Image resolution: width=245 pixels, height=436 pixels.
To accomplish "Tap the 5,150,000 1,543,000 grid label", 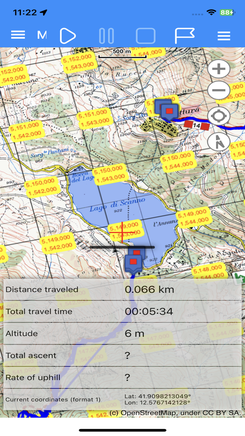I will tap(110, 175).
